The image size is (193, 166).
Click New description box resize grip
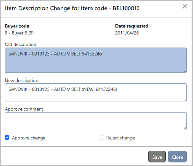[185, 100]
